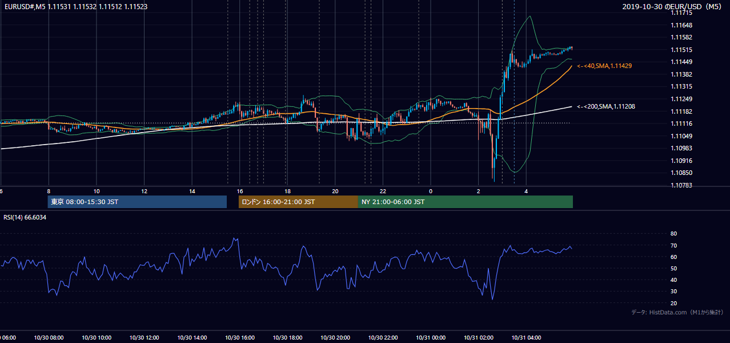
Task: Click price level 1.10916 on axis
Action: [x=682, y=161]
